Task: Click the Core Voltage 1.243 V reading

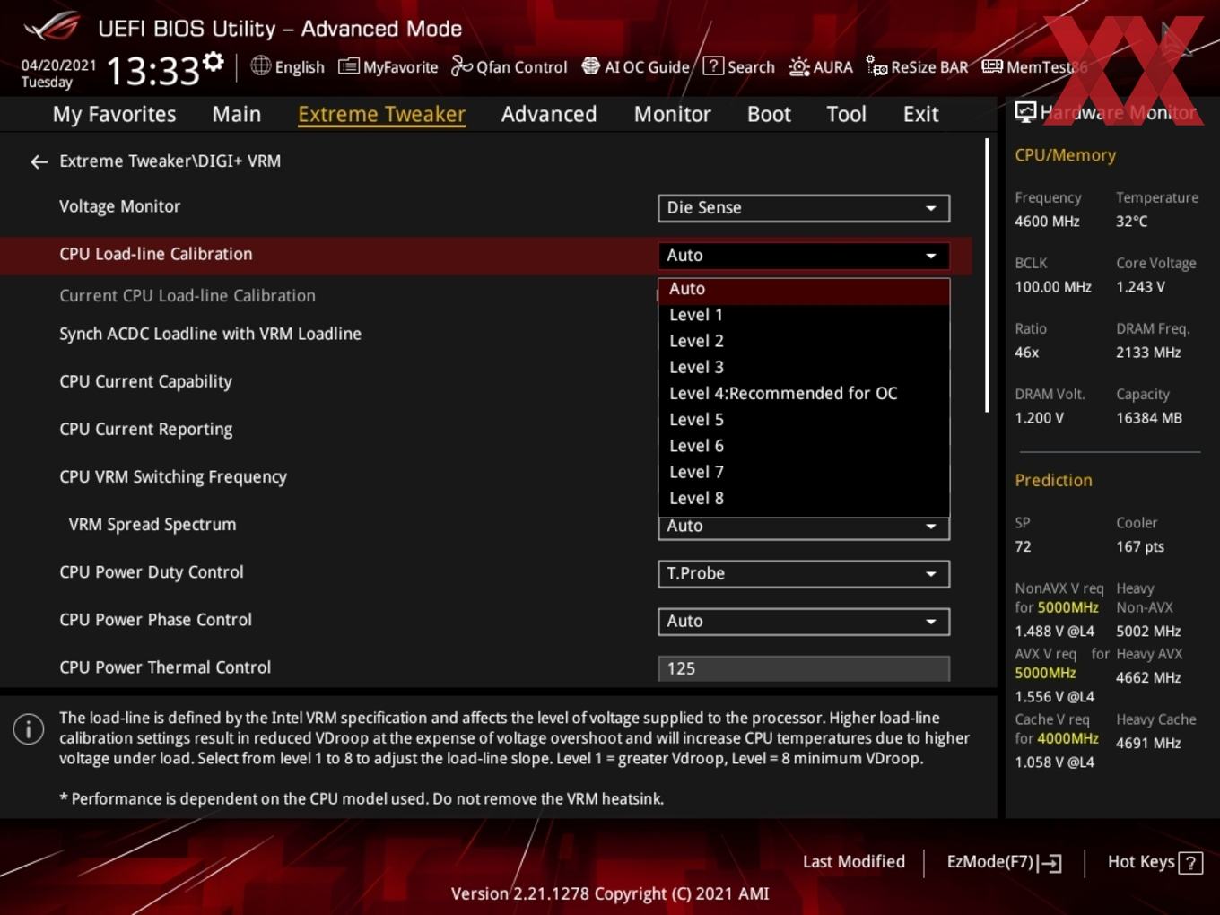Action: pos(1140,287)
